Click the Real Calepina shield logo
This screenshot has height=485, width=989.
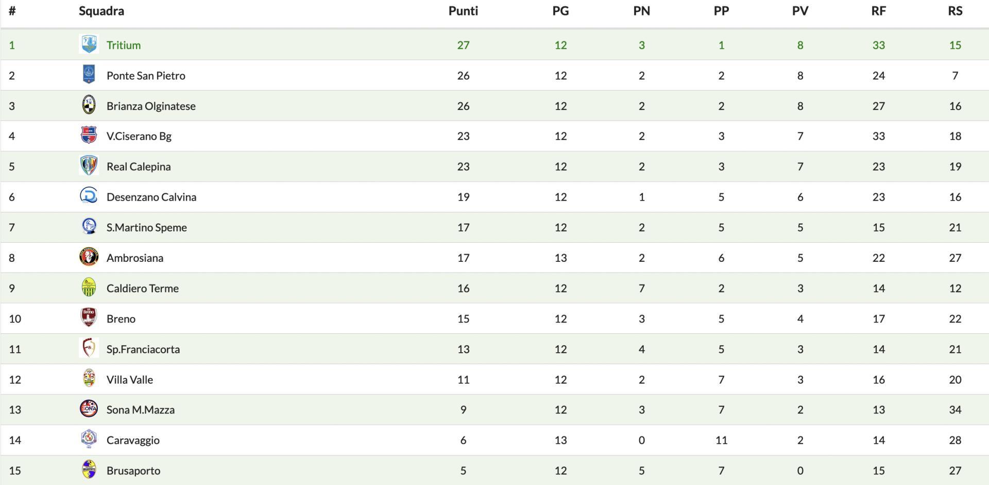(x=89, y=166)
